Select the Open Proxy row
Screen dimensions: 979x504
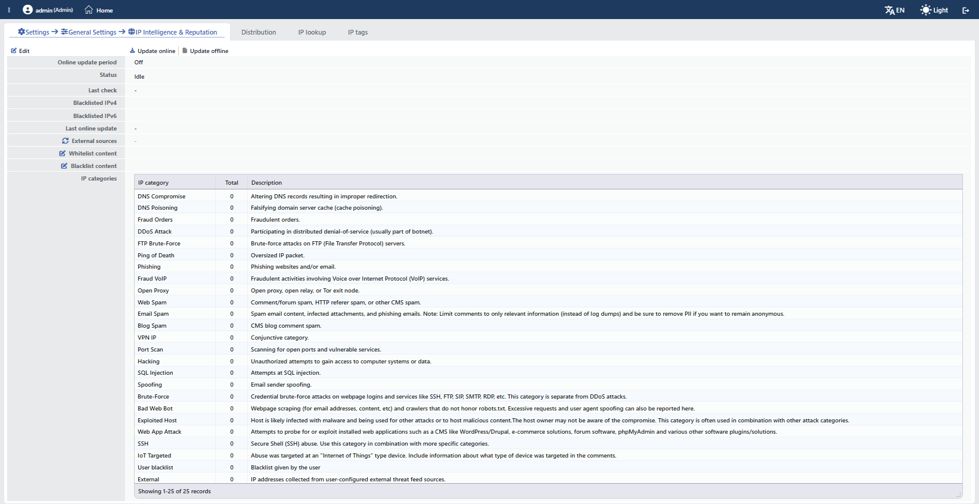point(548,290)
